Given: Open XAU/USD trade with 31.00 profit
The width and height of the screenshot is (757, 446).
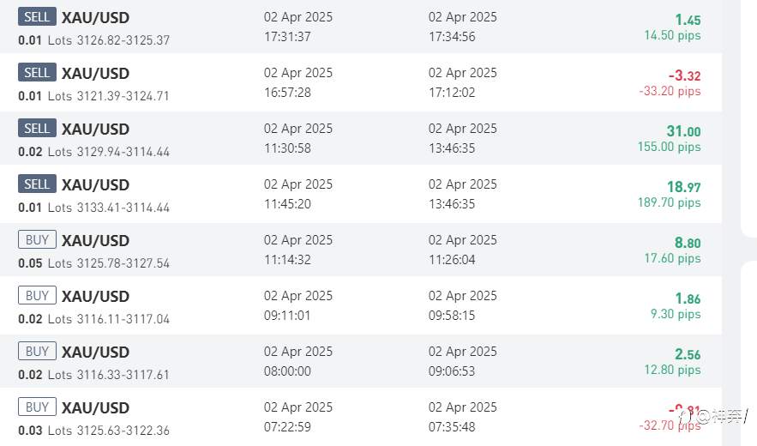Looking at the screenshot, I should coord(361,138).
